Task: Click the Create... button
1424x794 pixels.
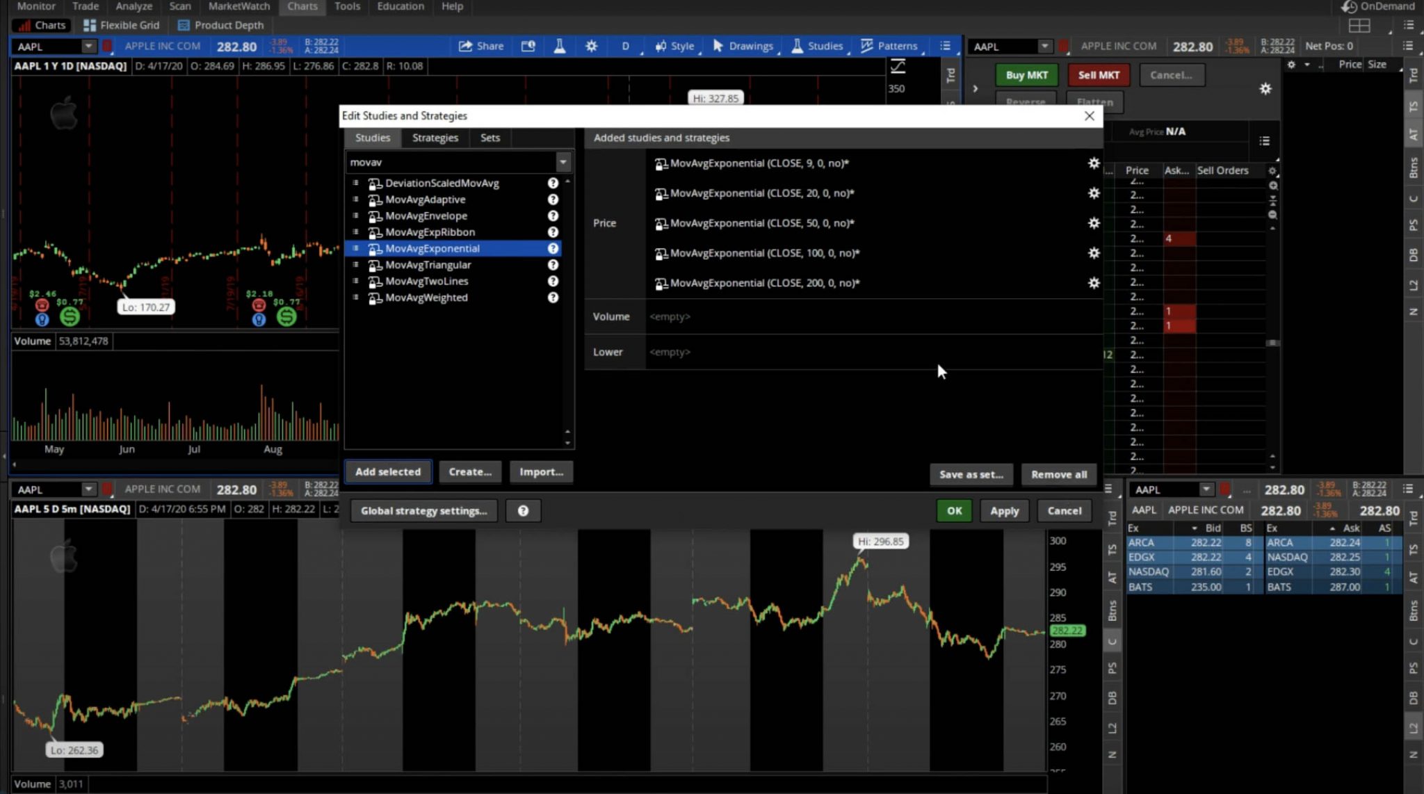Action: tap(470, 472)
